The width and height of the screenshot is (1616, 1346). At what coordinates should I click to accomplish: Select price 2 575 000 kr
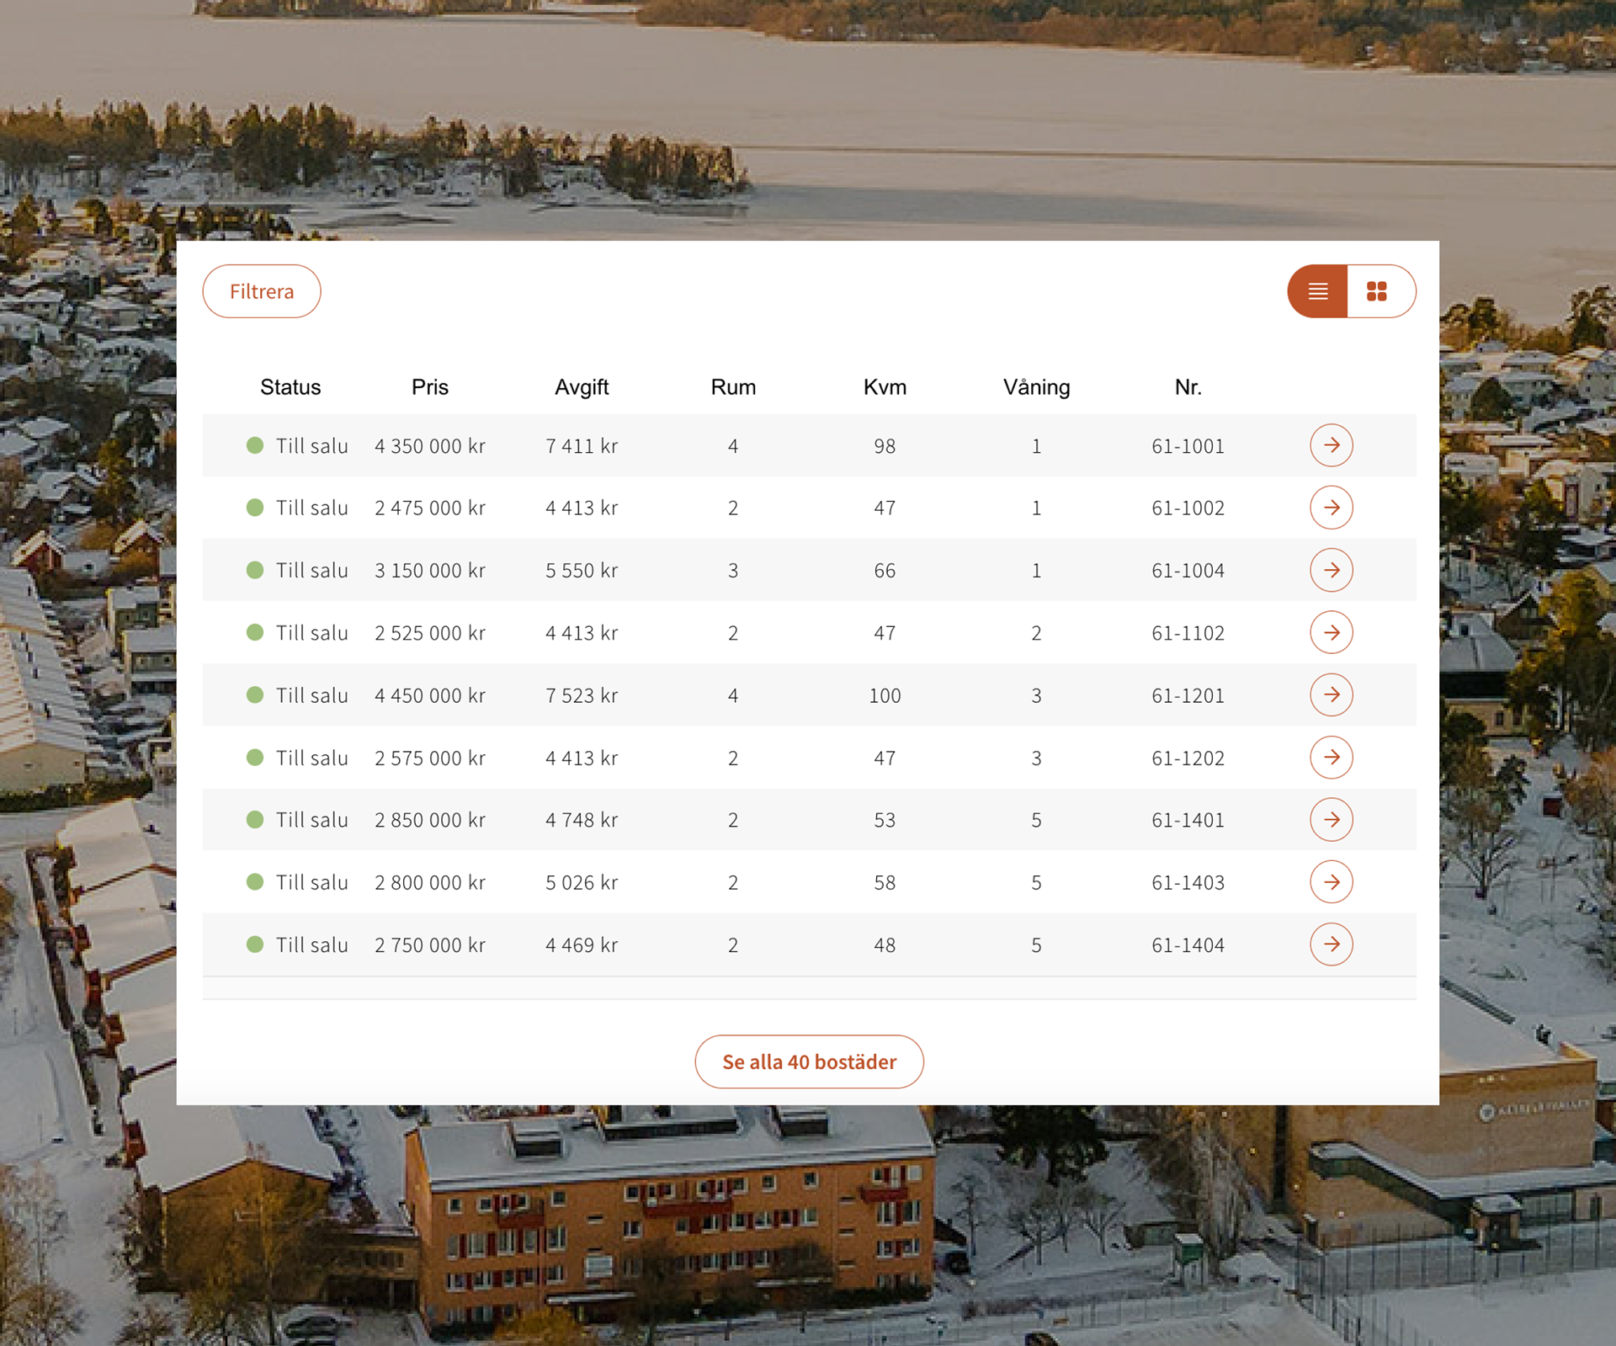pyautogui.click(x=430, y=758)
